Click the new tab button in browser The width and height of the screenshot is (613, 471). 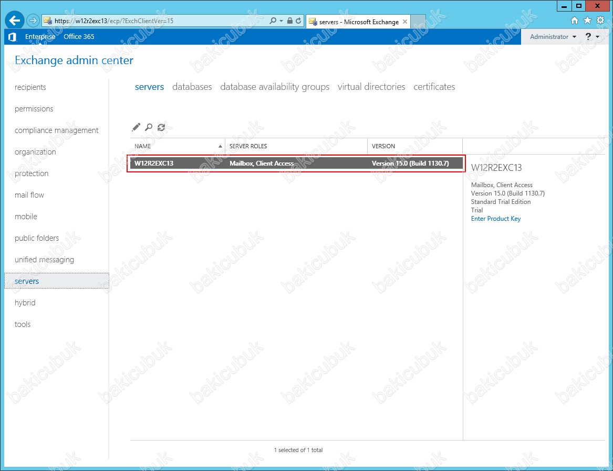(418, 22)
